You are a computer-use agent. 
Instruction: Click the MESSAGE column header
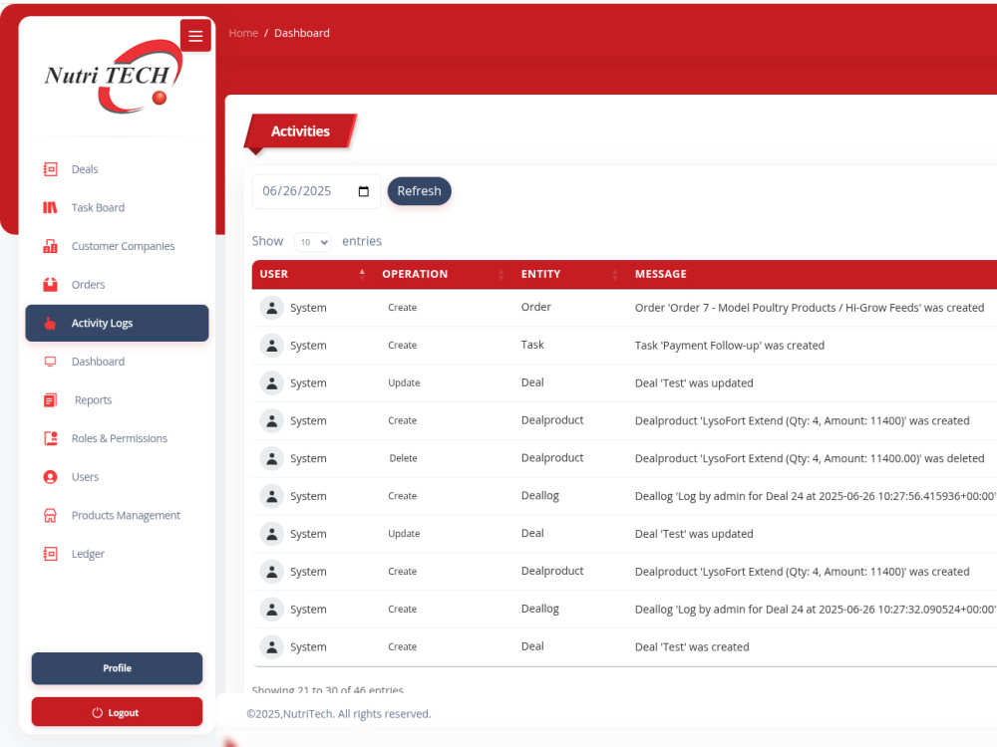(x=661, y=274)
